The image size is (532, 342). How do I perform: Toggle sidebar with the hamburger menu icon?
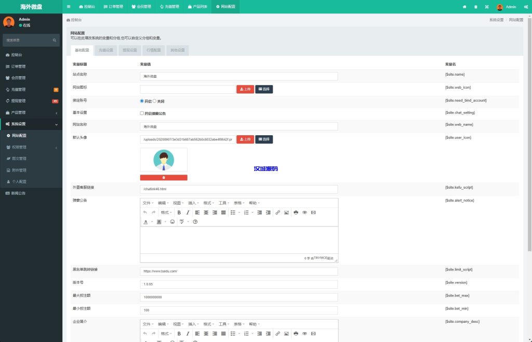pyautogui.click(x=69, y=7)
